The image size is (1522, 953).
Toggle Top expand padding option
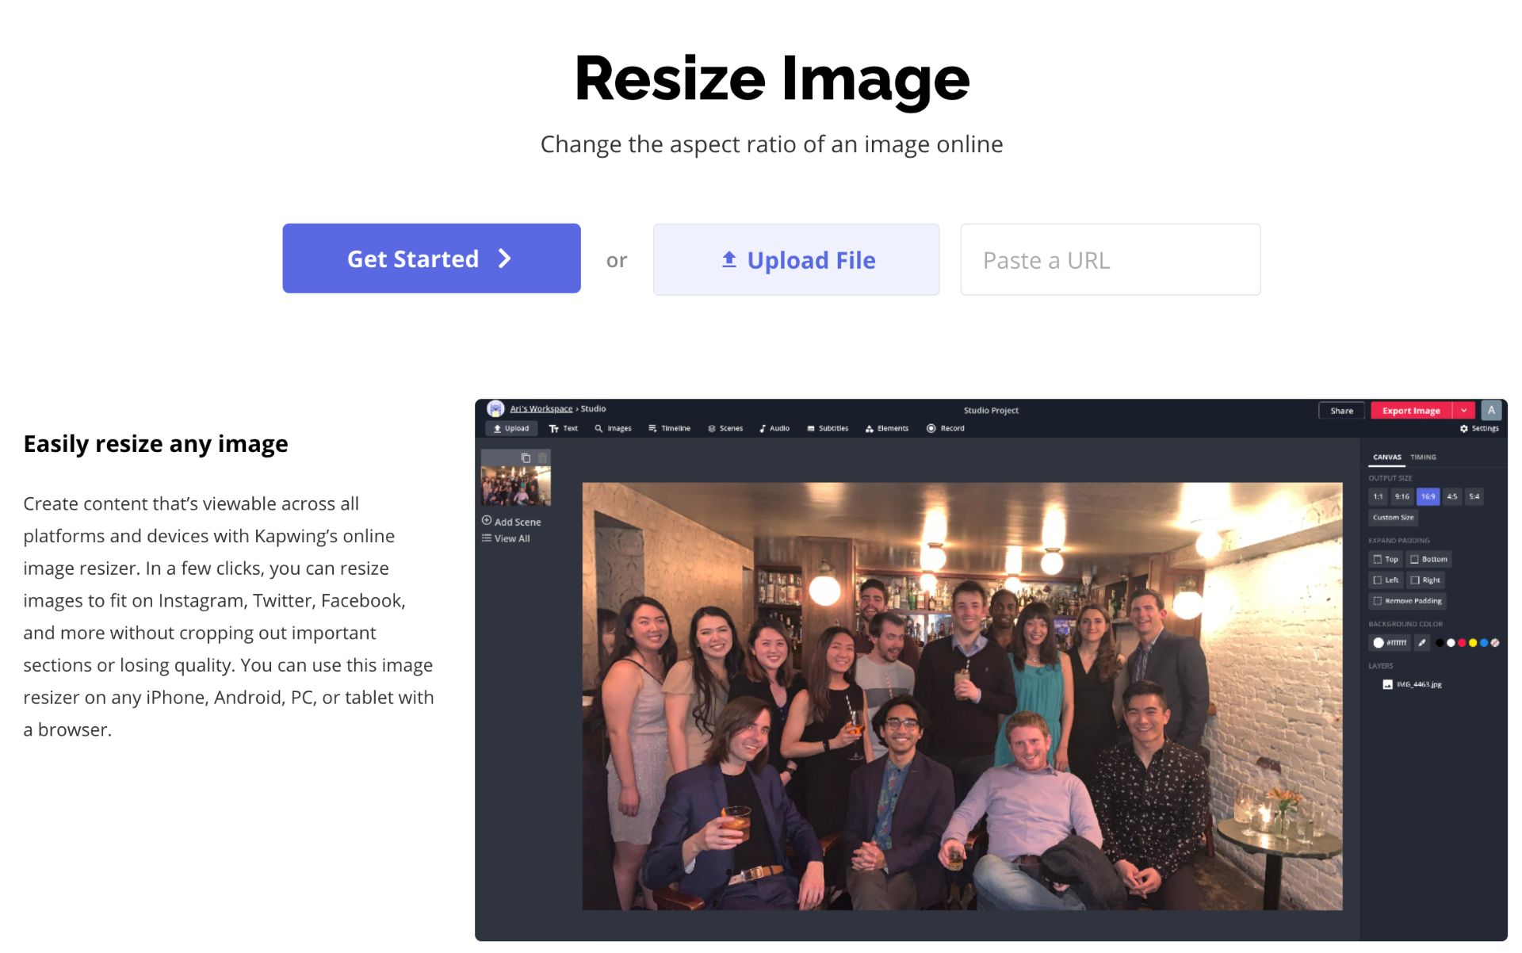point(1385,559)
